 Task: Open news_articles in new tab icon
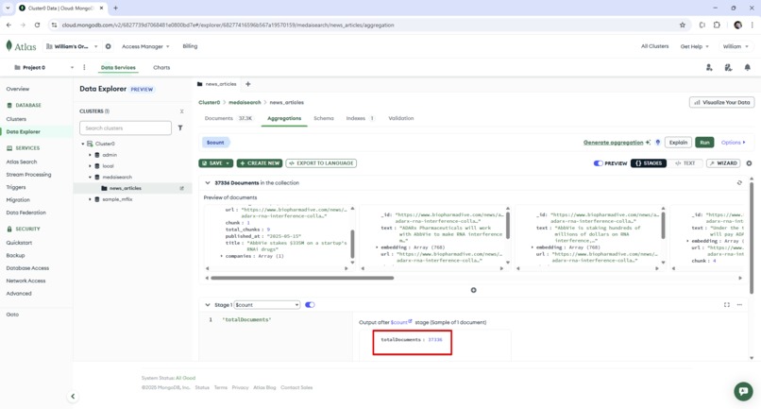[x=182, y=188]
